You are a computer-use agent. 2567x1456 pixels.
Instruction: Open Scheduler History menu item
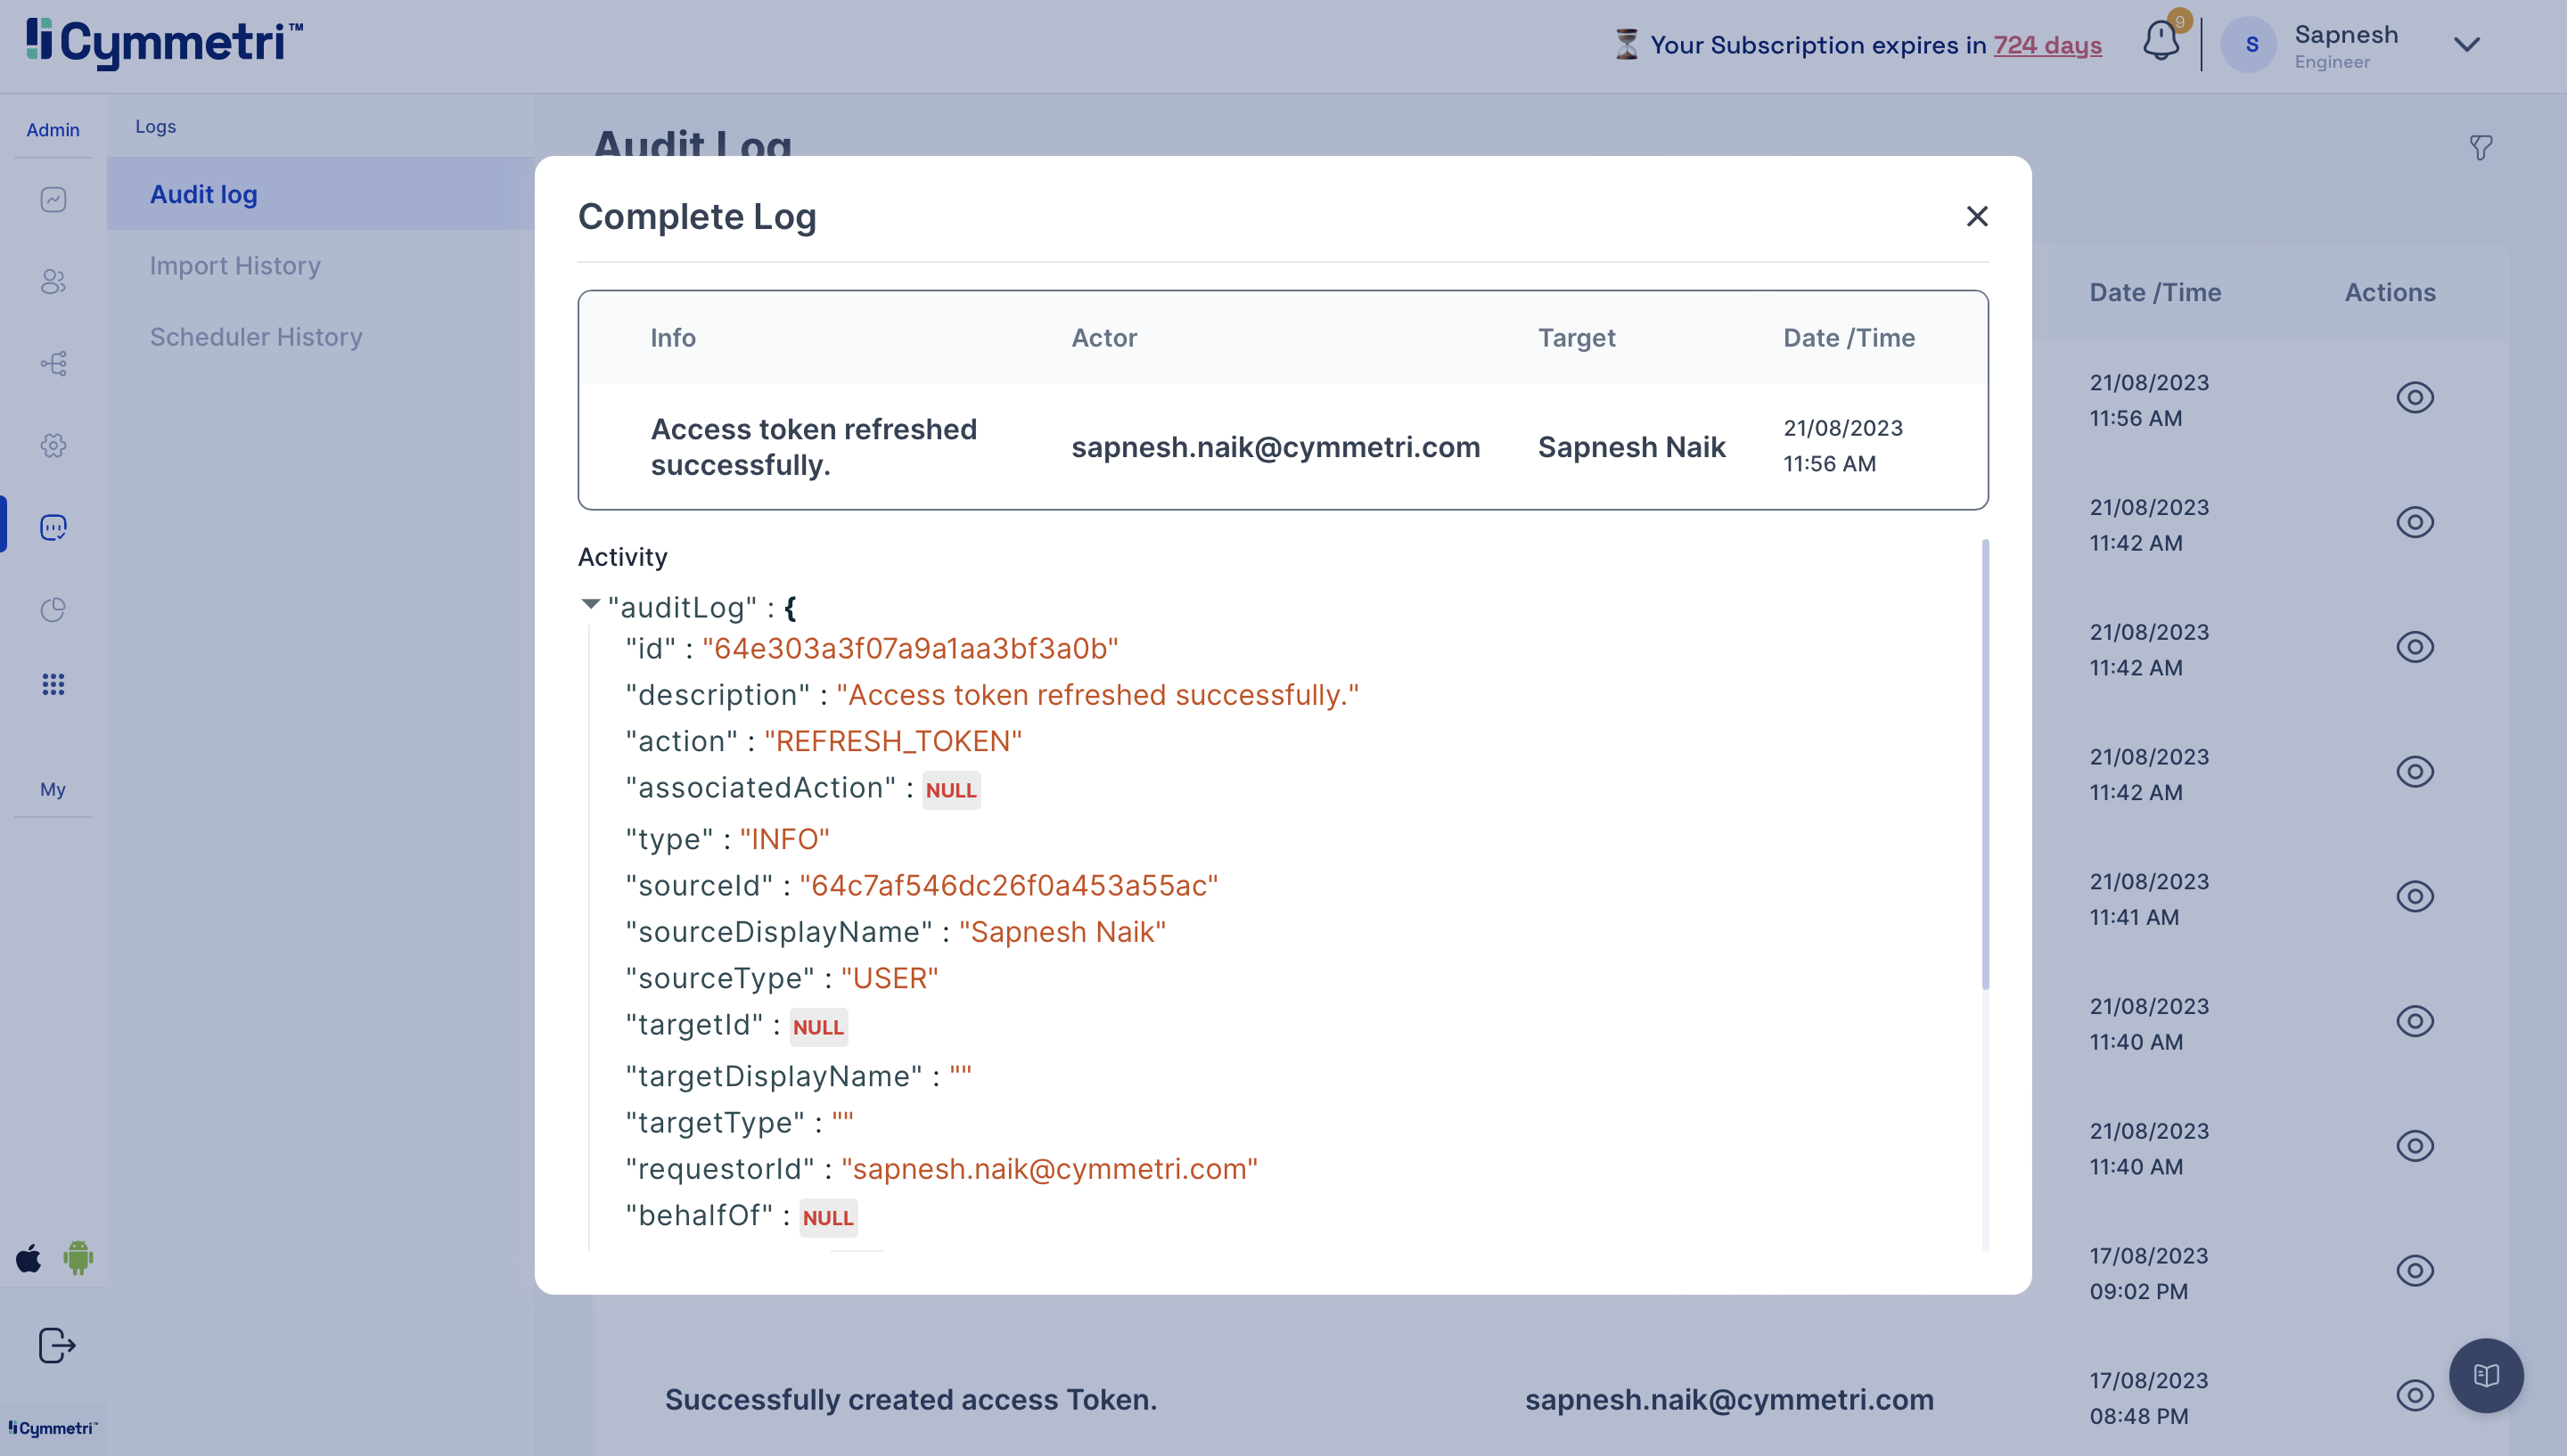point(256,336)
